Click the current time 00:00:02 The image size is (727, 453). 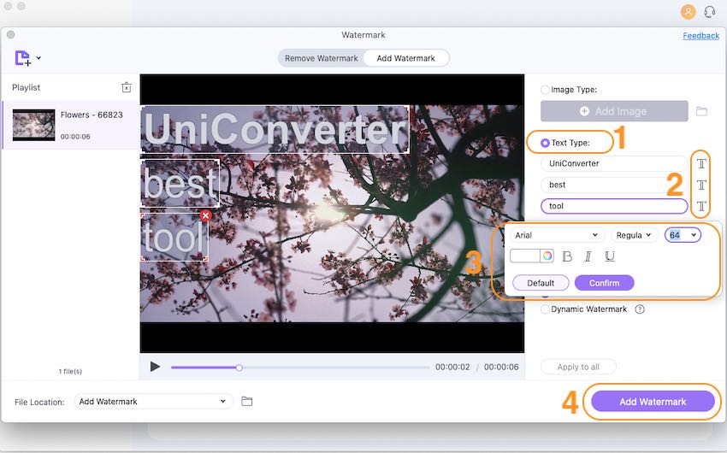(x=452, y=367)
